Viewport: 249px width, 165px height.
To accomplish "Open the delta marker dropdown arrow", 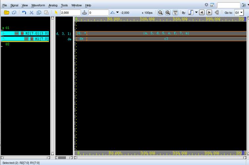I will tap(117, 12).
